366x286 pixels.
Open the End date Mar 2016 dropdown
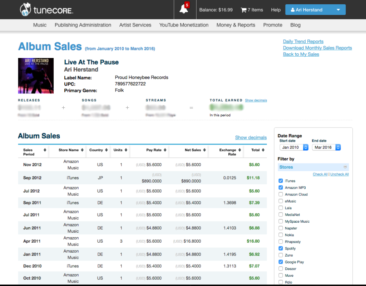(x=326, y=147)
